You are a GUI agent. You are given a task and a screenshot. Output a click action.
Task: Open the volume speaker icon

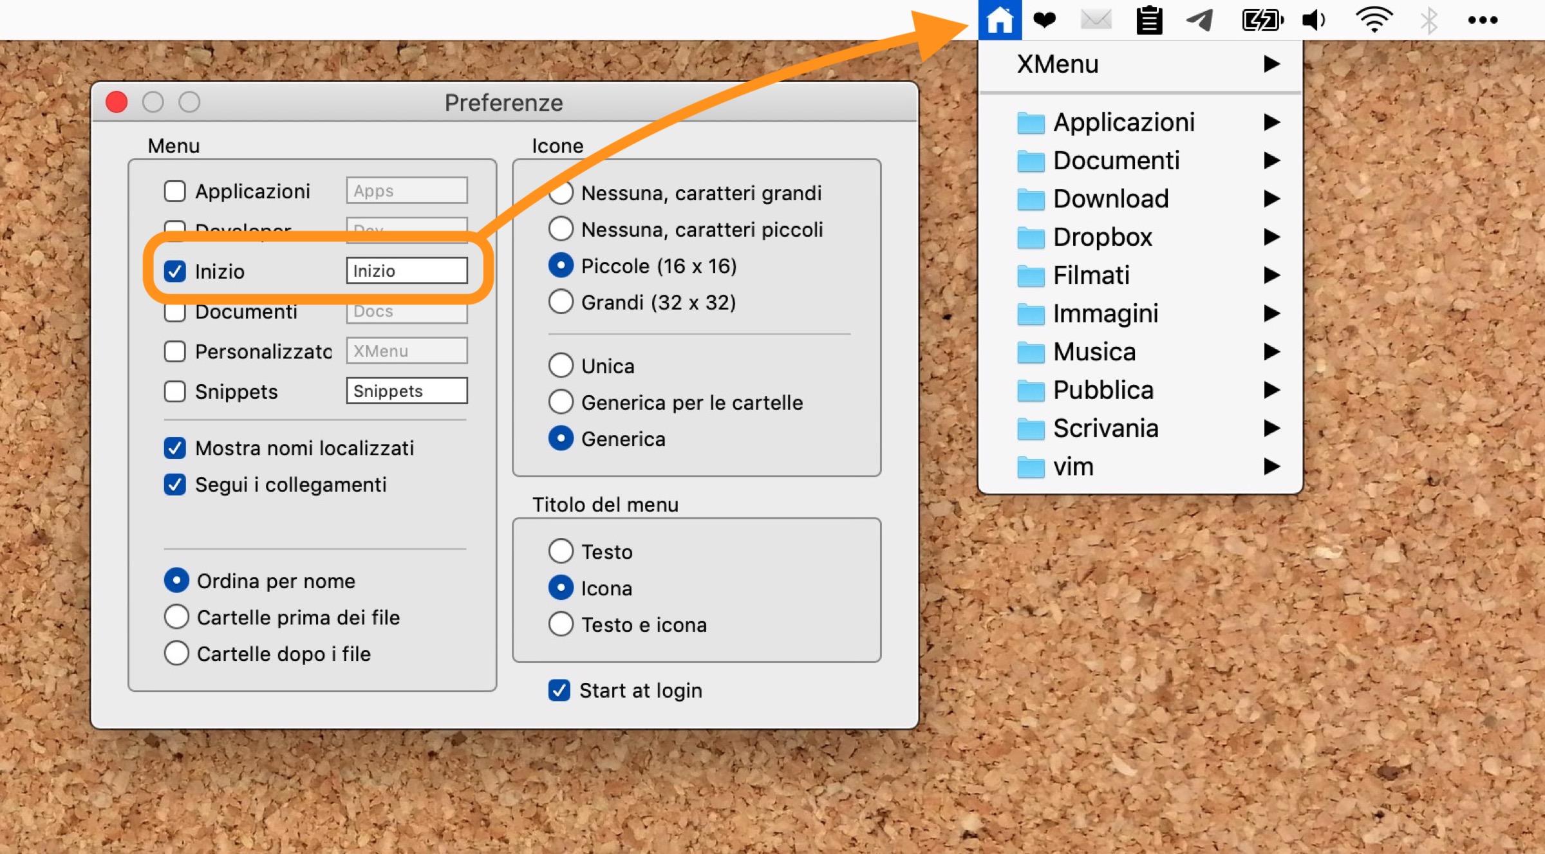tap(1313, 20)
